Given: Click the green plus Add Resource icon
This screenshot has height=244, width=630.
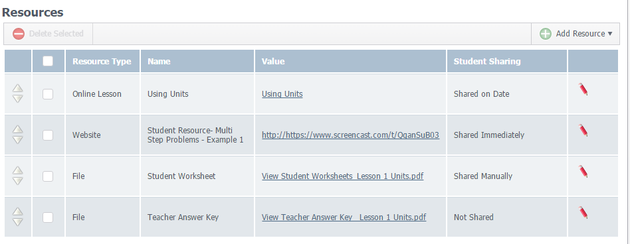Looking at the screenshot, I should point(545,34).
